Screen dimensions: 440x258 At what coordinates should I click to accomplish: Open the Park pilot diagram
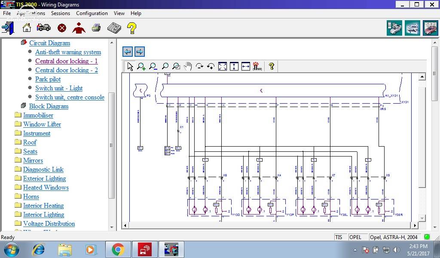(48, 79)
